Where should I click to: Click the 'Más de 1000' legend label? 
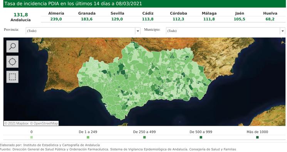coord(257,132)
